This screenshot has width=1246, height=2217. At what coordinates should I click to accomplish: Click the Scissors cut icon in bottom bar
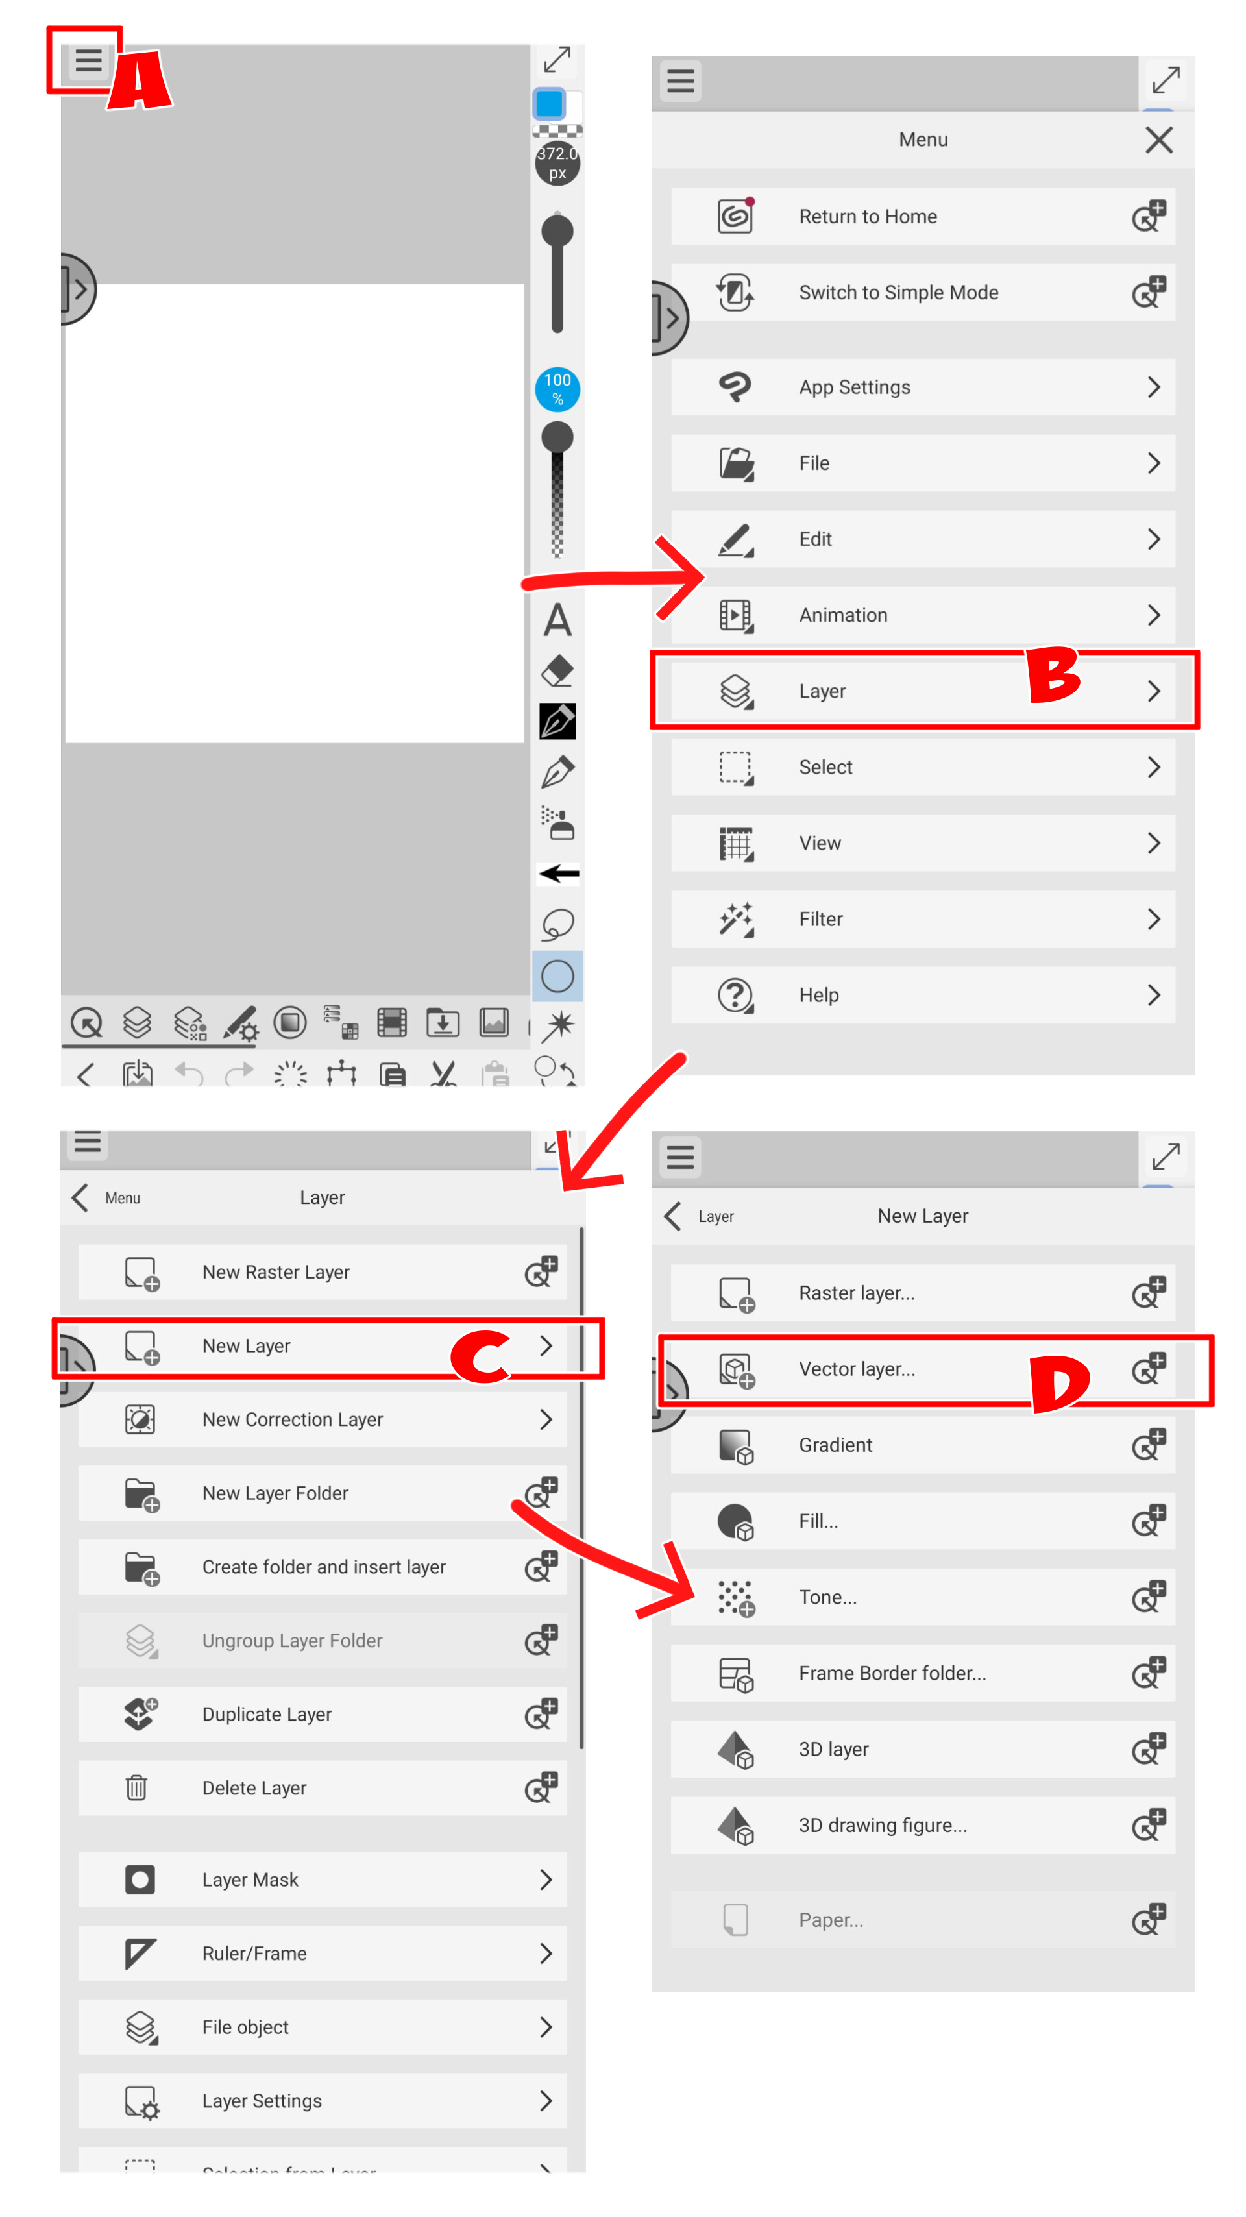(443, 1072)
